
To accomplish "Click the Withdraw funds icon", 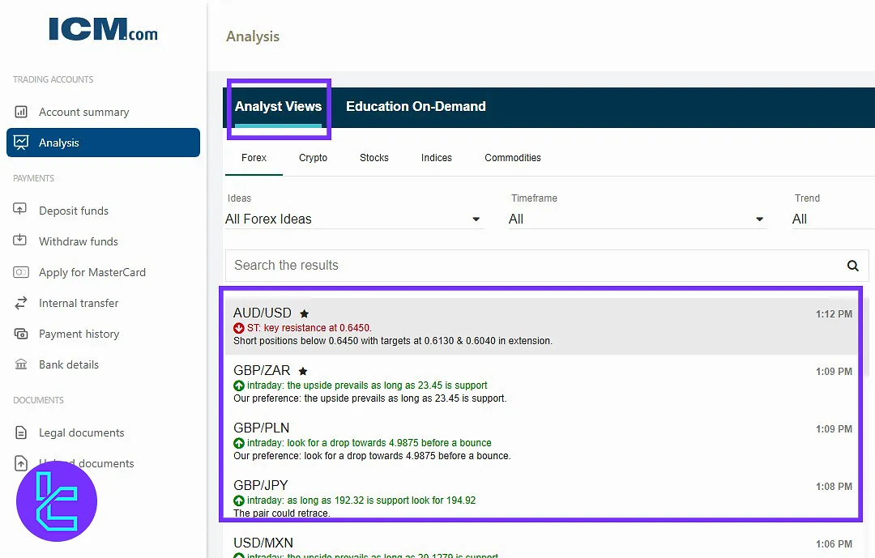I will (21, 241).
